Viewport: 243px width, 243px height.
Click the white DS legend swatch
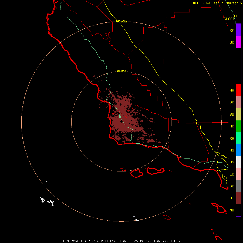[238, 162]
